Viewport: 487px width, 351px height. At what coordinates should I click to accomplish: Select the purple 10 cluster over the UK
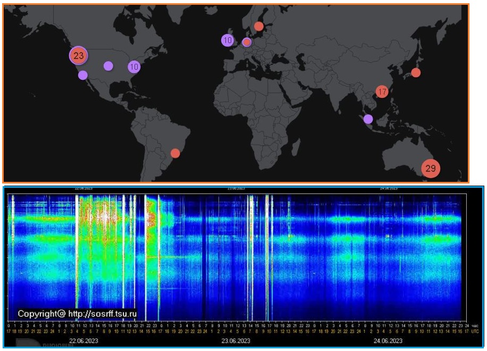[228, 40]
